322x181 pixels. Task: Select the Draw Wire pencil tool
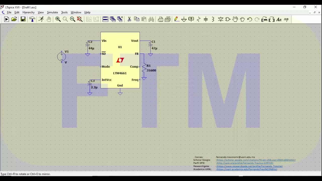coord(177,19)
